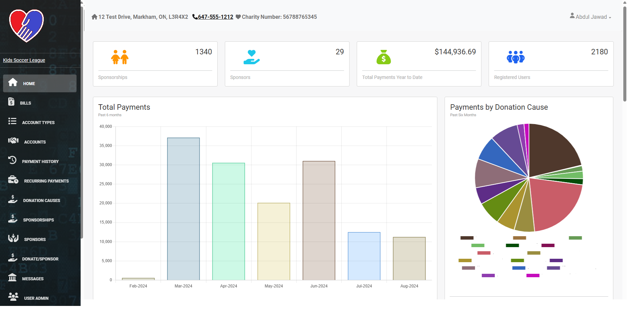Click the green money bag icon
Screen dimensions: 629x309
[x=383, y=57]
